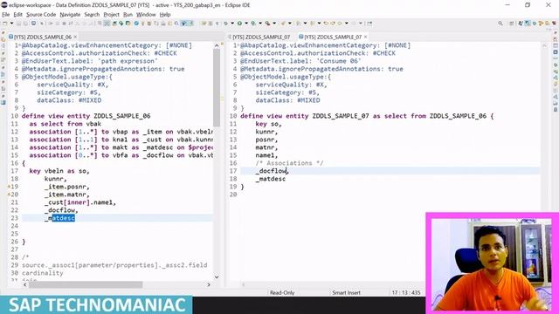Click '_item.posnr,' line in SAMPLE_06
The image size is (559, 314).
coord(67,187)
